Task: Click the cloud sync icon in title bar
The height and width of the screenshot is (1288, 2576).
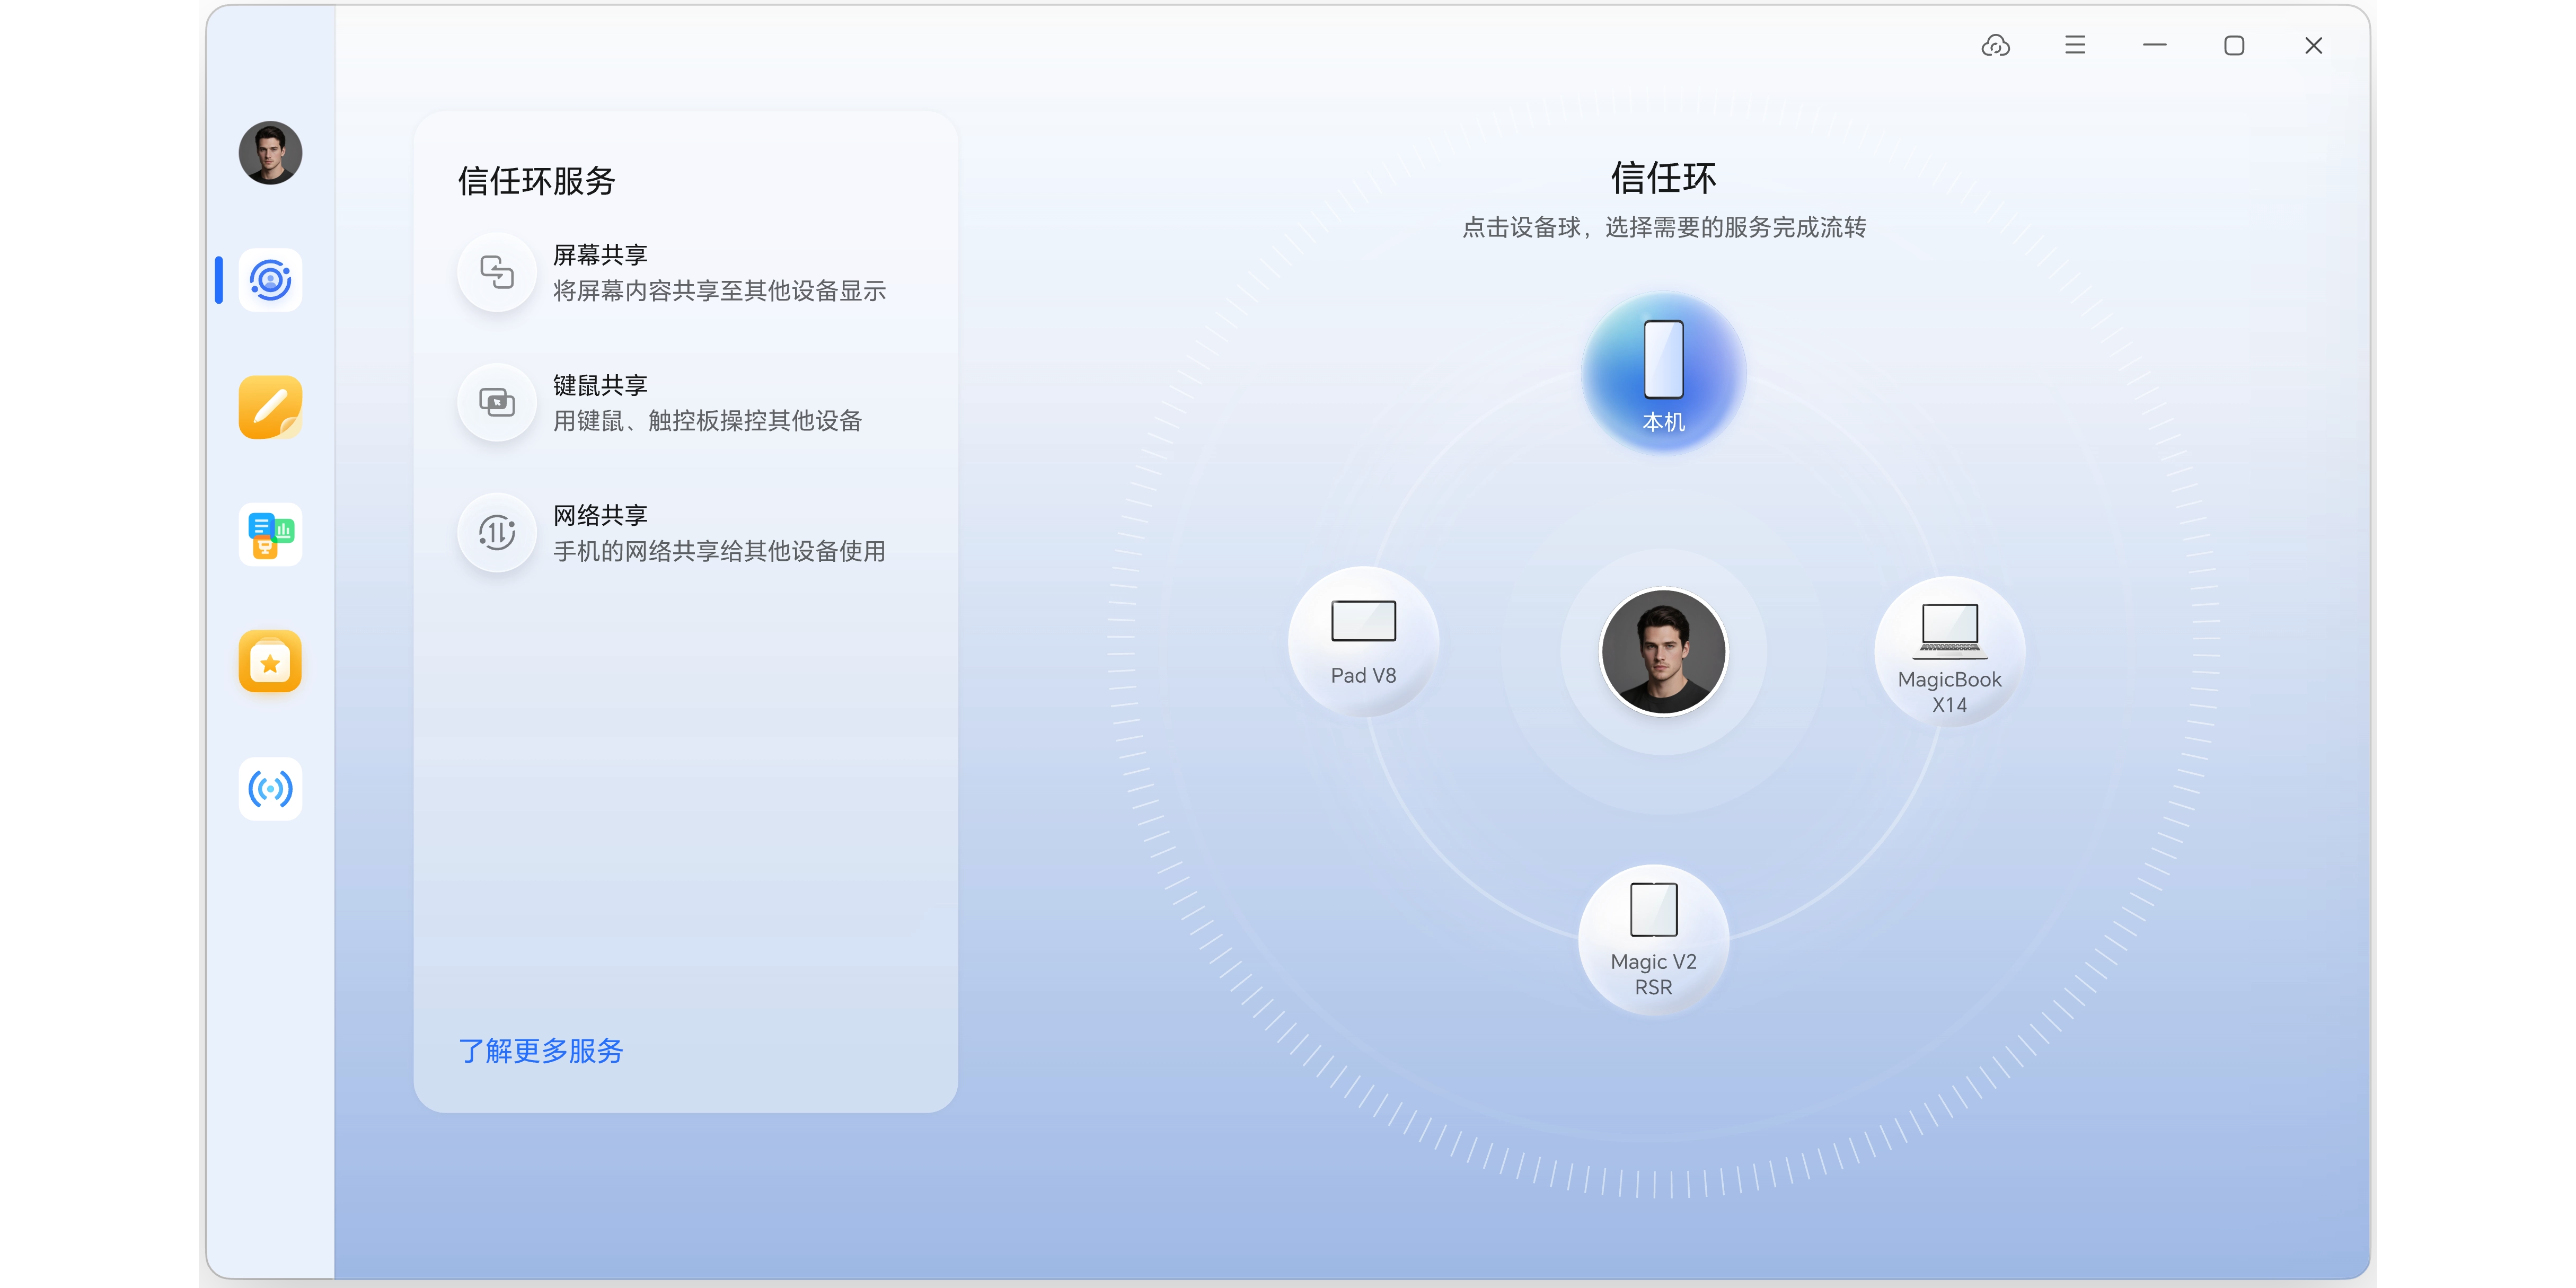Action: 1995,46
